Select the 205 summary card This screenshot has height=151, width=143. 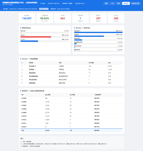pyautogui.click(x=116, y=18)
